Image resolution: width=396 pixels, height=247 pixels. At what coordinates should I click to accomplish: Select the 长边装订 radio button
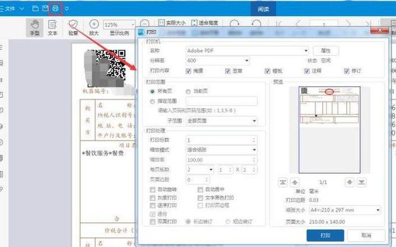click(188, 222)
